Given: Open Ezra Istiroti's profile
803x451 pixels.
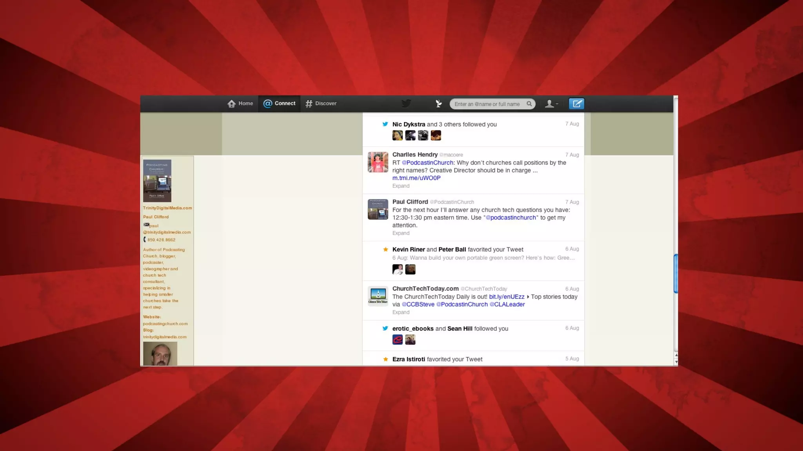Looking at the screenshot, I should (409, 359).
